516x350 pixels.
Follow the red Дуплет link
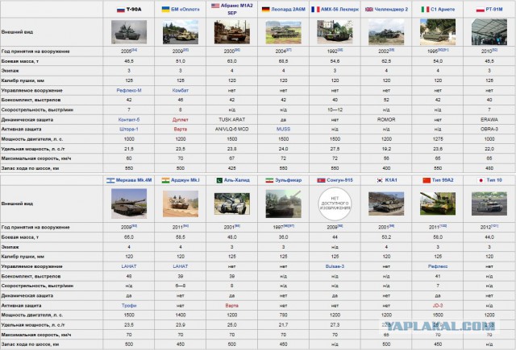(x=181, y=120)
